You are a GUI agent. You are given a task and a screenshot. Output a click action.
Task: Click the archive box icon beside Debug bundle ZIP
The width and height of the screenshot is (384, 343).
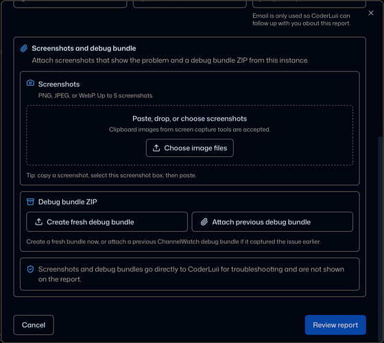[x=30, y=202]
